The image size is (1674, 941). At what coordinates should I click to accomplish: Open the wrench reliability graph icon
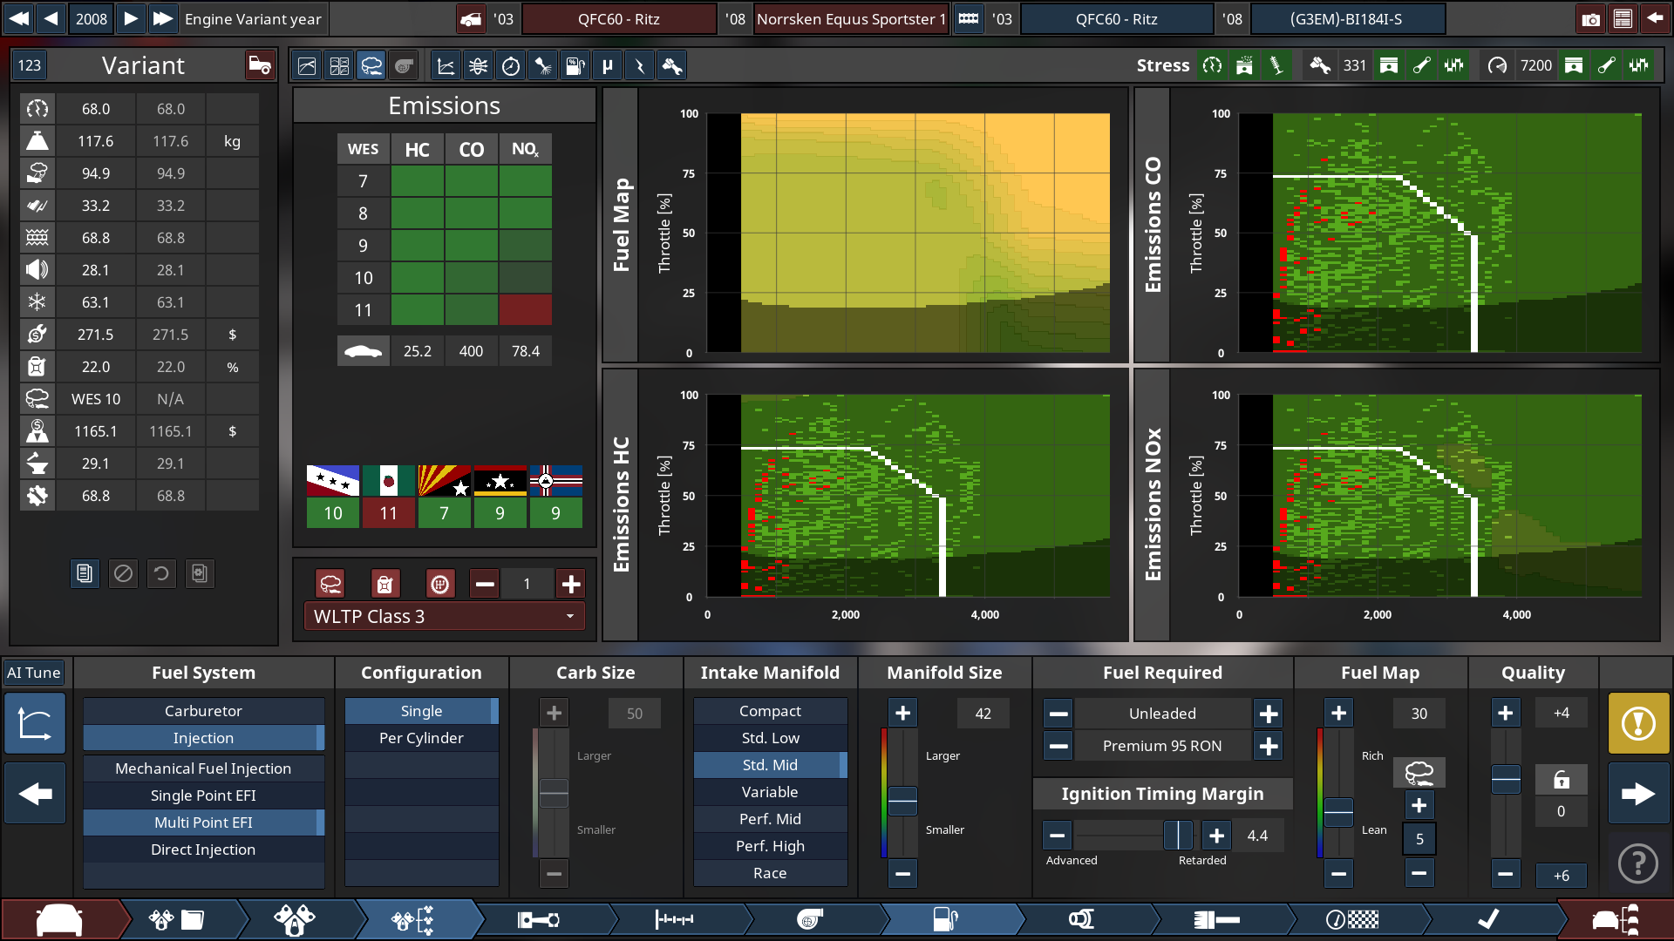click(x=672, y=65)
